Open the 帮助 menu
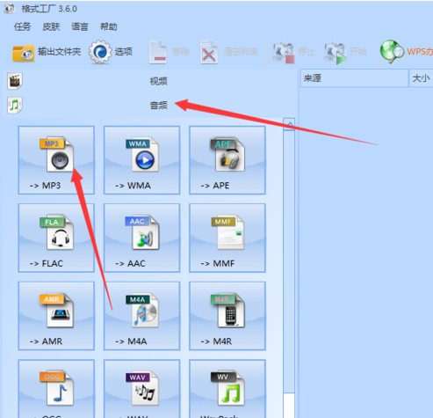This screenshot has height=418, width=433. point(109,26)
